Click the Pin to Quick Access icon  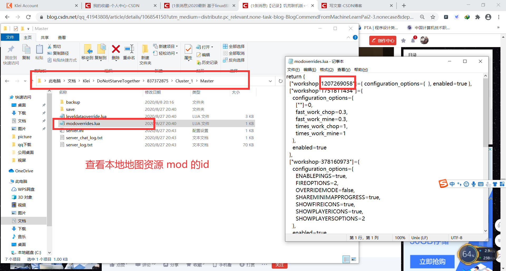tap(11, 49)
